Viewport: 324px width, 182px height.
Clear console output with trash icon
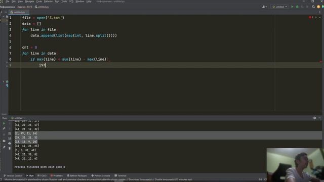[10, 148]
